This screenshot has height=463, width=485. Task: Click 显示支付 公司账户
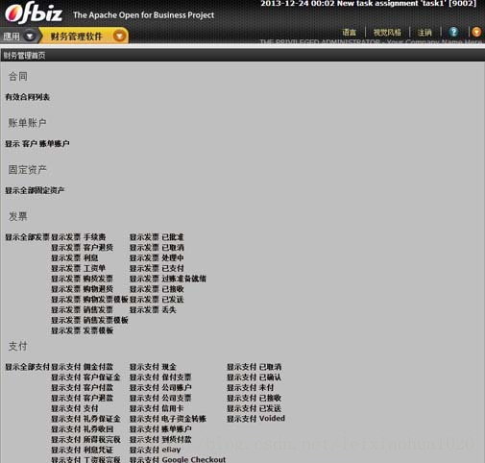coord(160,387)
